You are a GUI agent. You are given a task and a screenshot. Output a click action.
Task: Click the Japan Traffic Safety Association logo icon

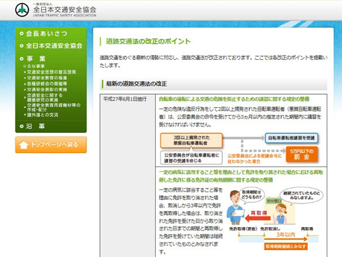tap(22, 10)
